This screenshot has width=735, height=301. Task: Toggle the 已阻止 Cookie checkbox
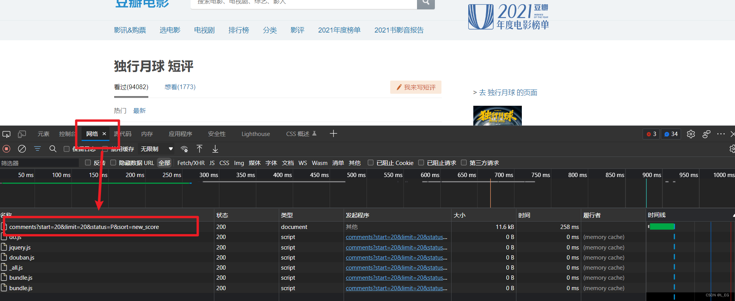[370, 163]
